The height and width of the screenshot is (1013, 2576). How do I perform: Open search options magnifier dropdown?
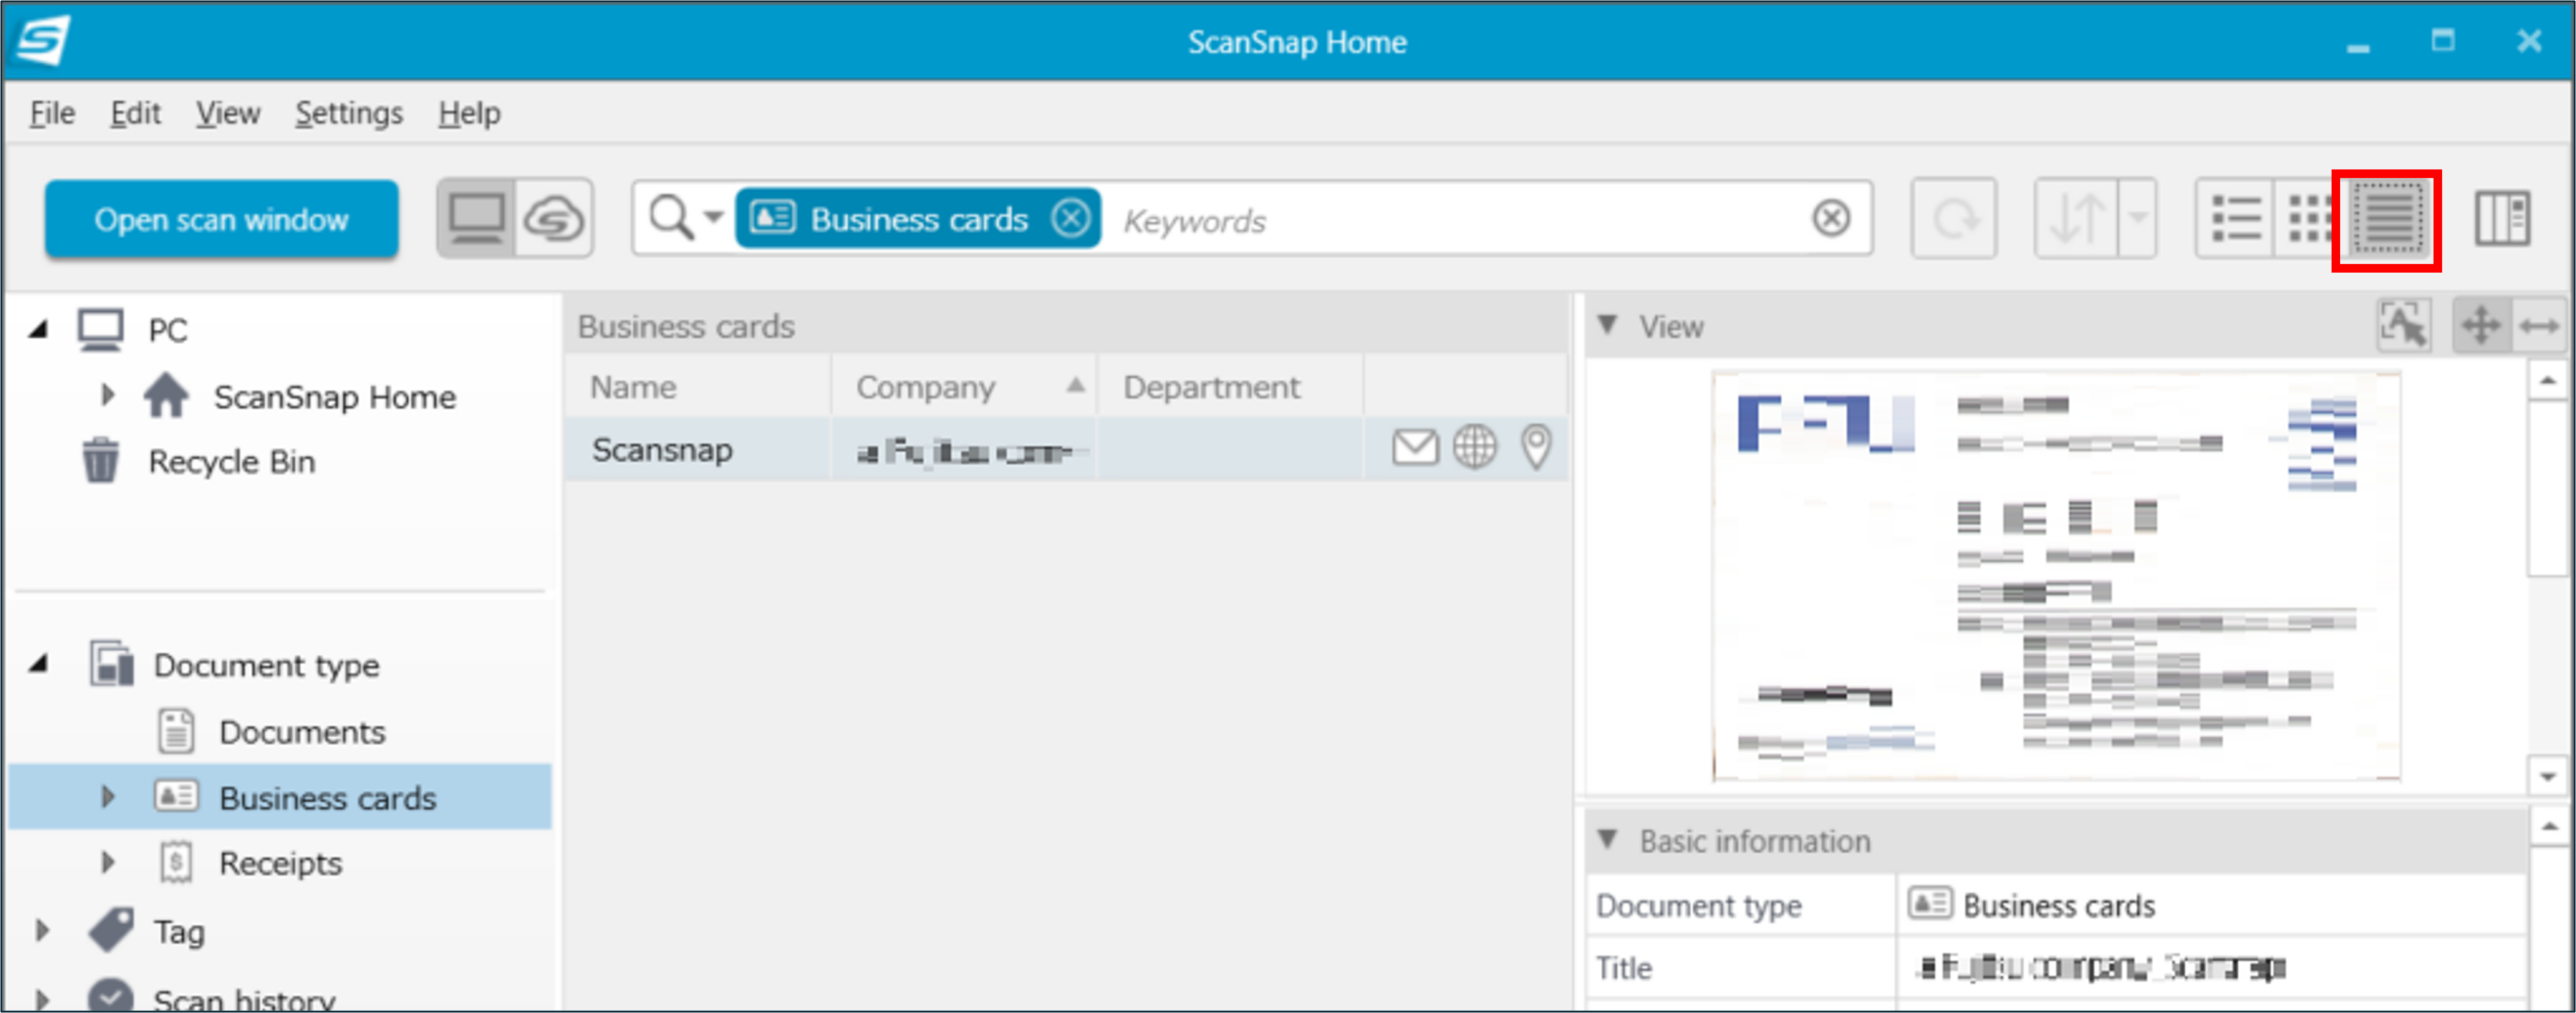(x=685, y=218)
